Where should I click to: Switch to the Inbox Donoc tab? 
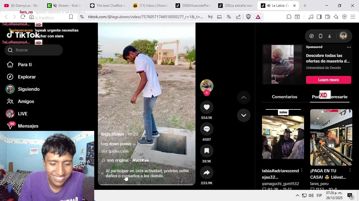point(150,6)
